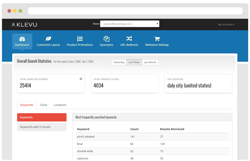The image size is (250, 161).
Task: Select the Last Week range
Action: (x=134, y=62)
